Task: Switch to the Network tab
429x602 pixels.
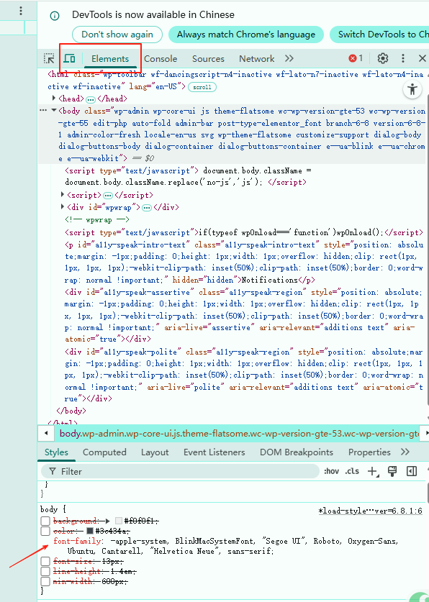Action: 256,59
